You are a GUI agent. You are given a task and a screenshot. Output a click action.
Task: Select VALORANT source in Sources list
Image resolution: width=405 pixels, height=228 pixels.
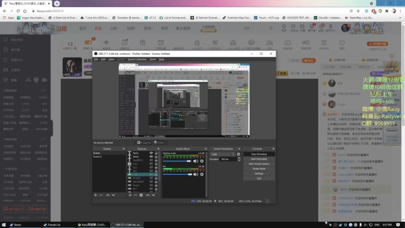(138, 182)
